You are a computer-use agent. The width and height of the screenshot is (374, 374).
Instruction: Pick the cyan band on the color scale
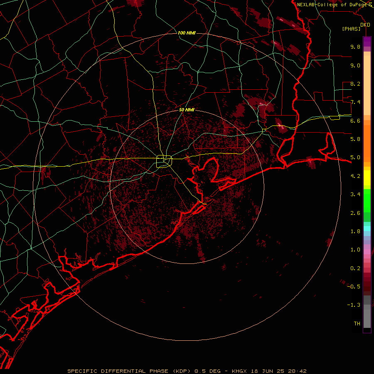pos(367,229)
